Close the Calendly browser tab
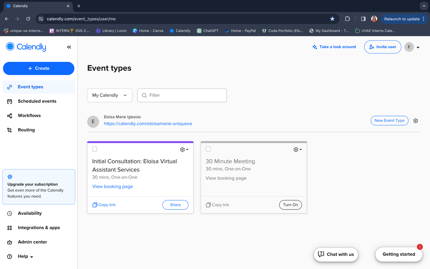Image resolution: width=430 pixels, height=269 pixels. [x=68, y=6]
